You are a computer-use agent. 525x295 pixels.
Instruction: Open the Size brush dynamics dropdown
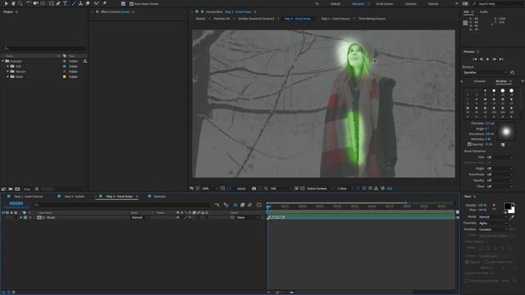(500, 157)
